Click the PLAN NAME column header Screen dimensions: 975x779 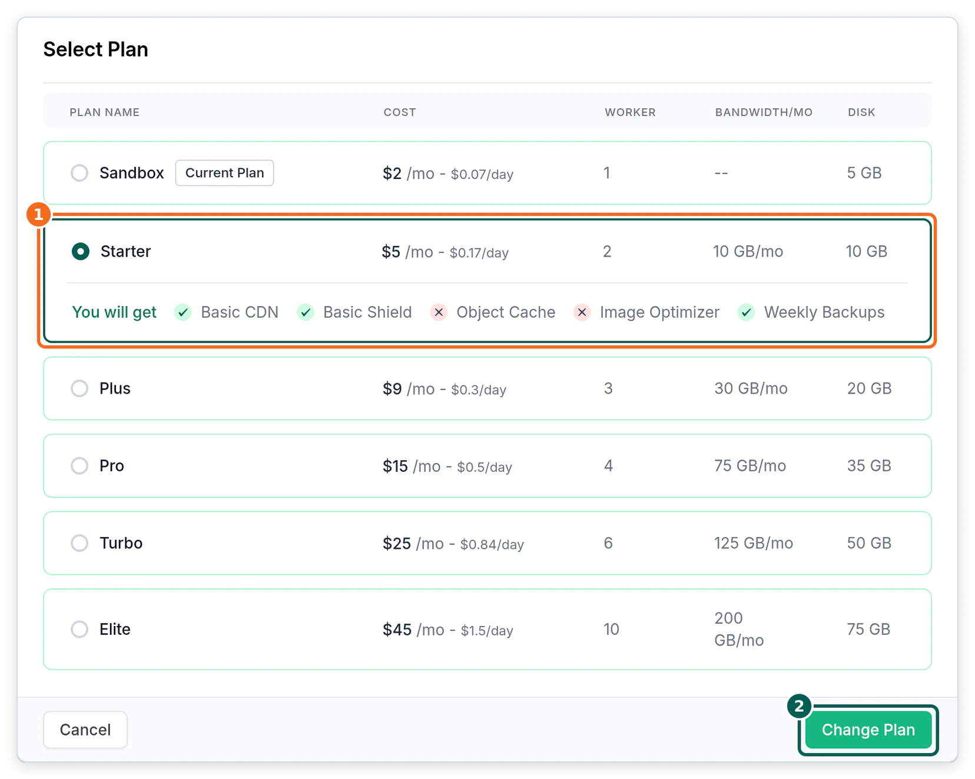click(105, 112)
